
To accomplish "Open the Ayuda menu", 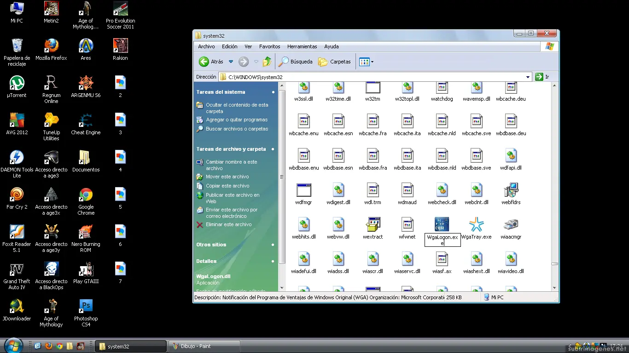I will coord(331,46).
